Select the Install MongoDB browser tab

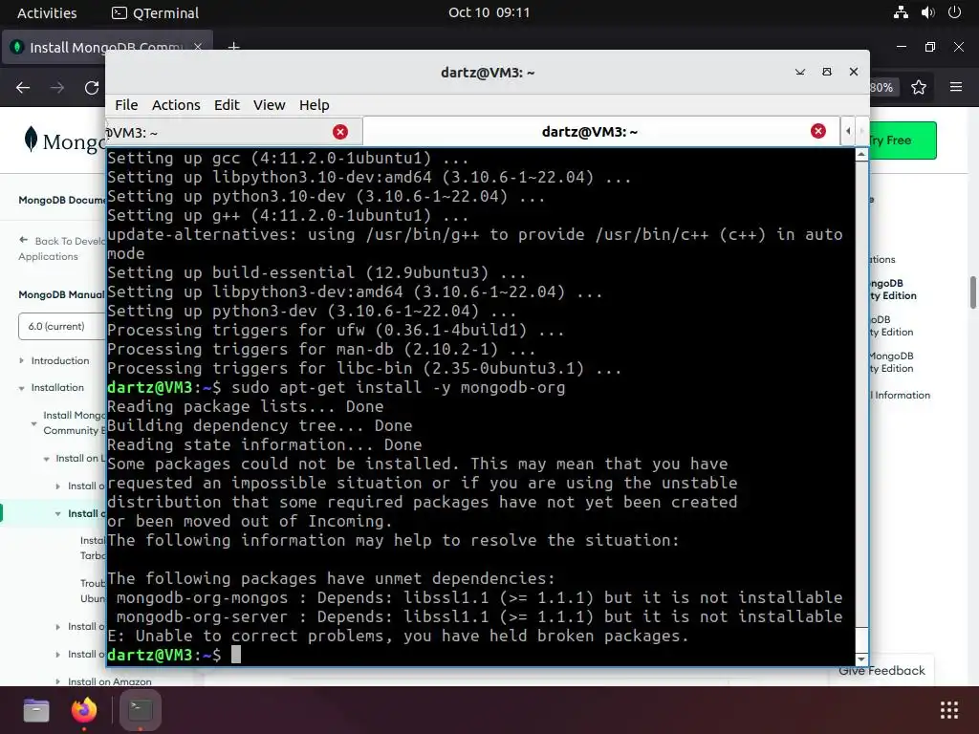(107, 47)
